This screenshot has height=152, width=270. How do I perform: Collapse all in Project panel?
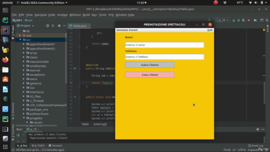pyautogui.click(x=53, y=26)
